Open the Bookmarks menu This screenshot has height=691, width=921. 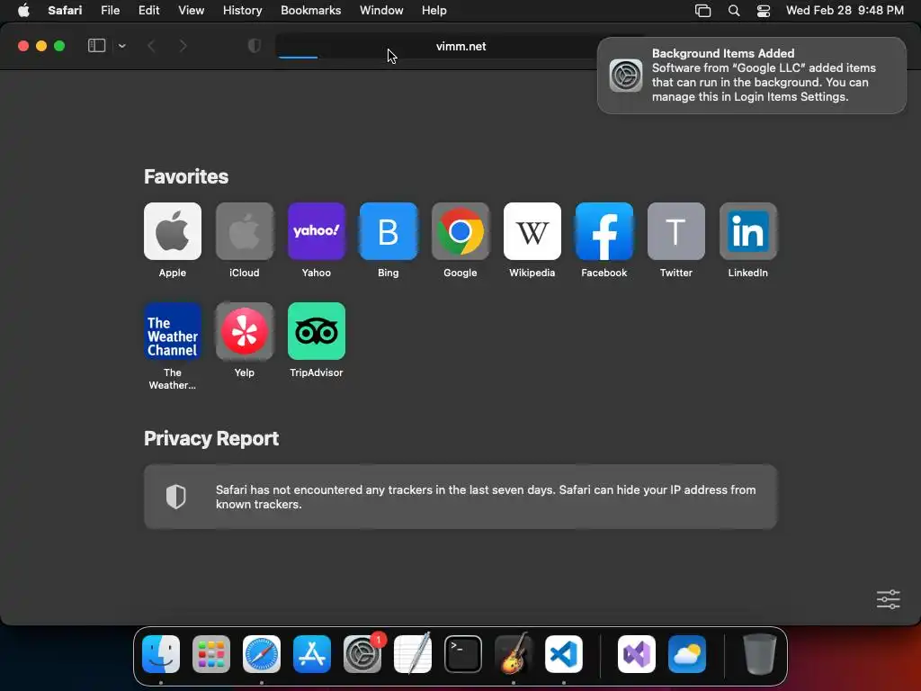tap(310, 10)
